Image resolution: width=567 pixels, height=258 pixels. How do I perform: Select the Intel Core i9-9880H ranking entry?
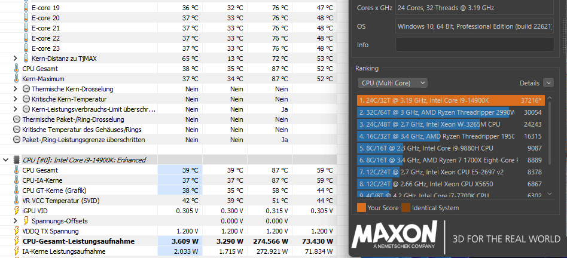(x=450, y=148)
